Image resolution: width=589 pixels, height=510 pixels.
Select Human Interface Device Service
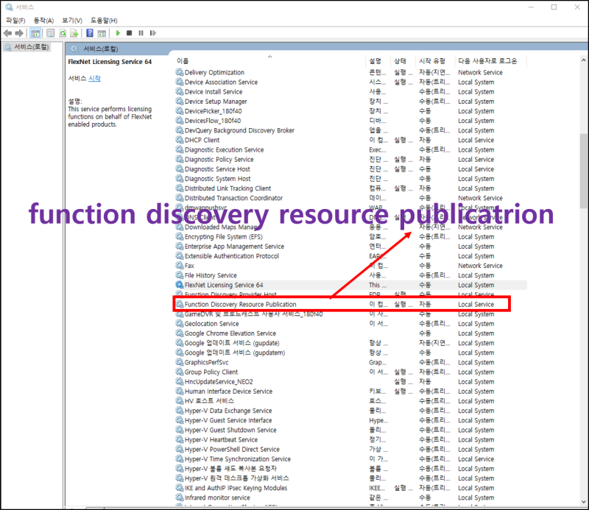(351, 392)
